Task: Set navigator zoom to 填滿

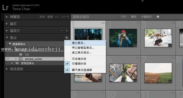Action: 50,17
